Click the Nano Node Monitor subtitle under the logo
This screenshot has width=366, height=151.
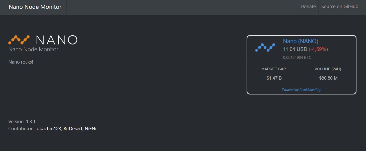click(x=33, y=49)
